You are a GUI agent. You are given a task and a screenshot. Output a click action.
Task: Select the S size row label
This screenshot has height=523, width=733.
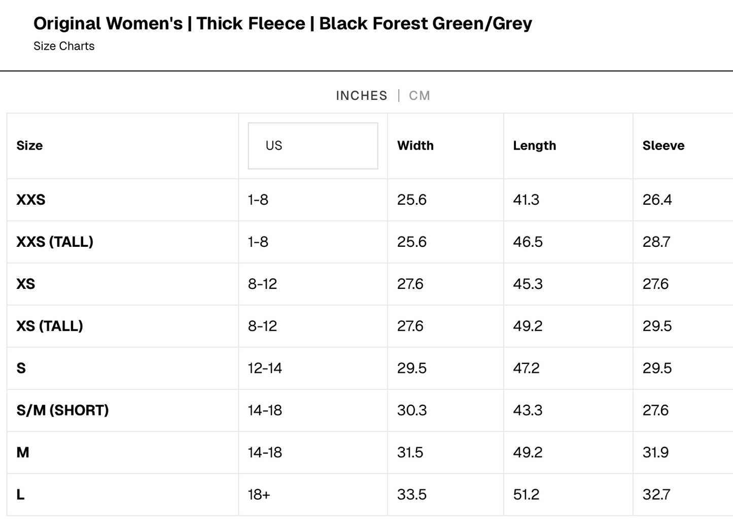[x=21, y=368]
